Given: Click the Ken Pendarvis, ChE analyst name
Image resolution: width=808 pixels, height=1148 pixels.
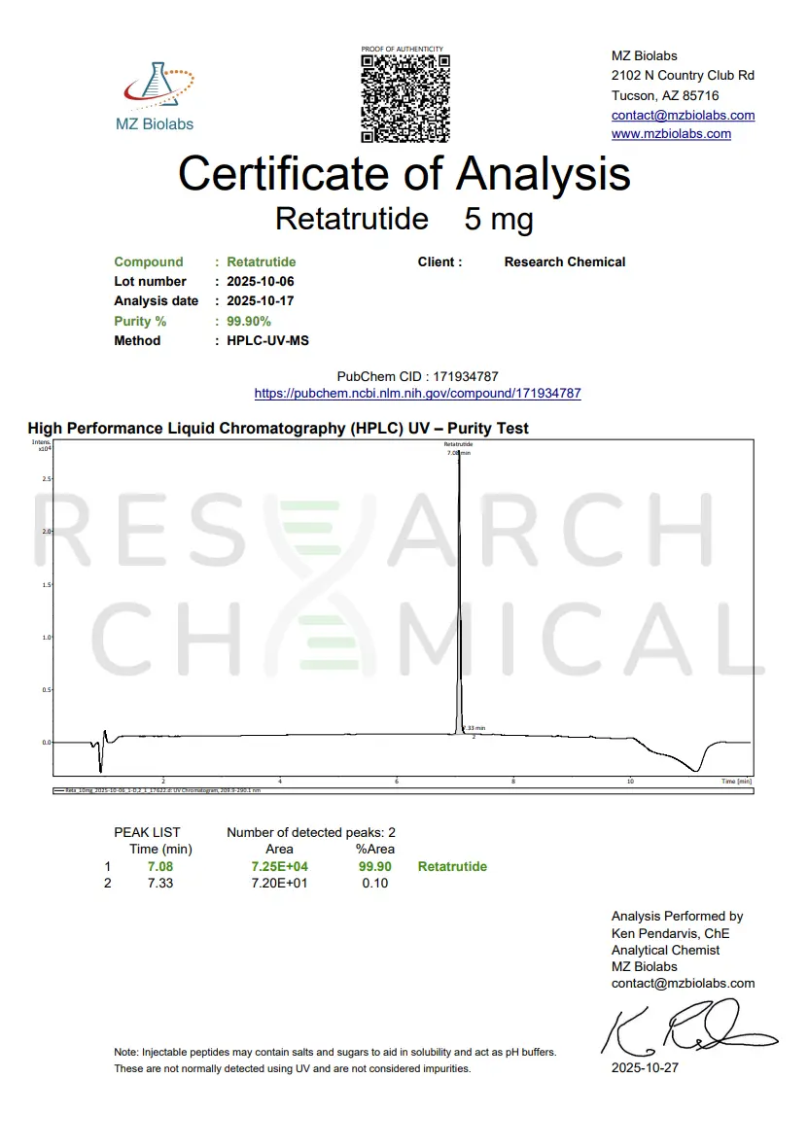Looking at the screenshot, I should (670, 933).
